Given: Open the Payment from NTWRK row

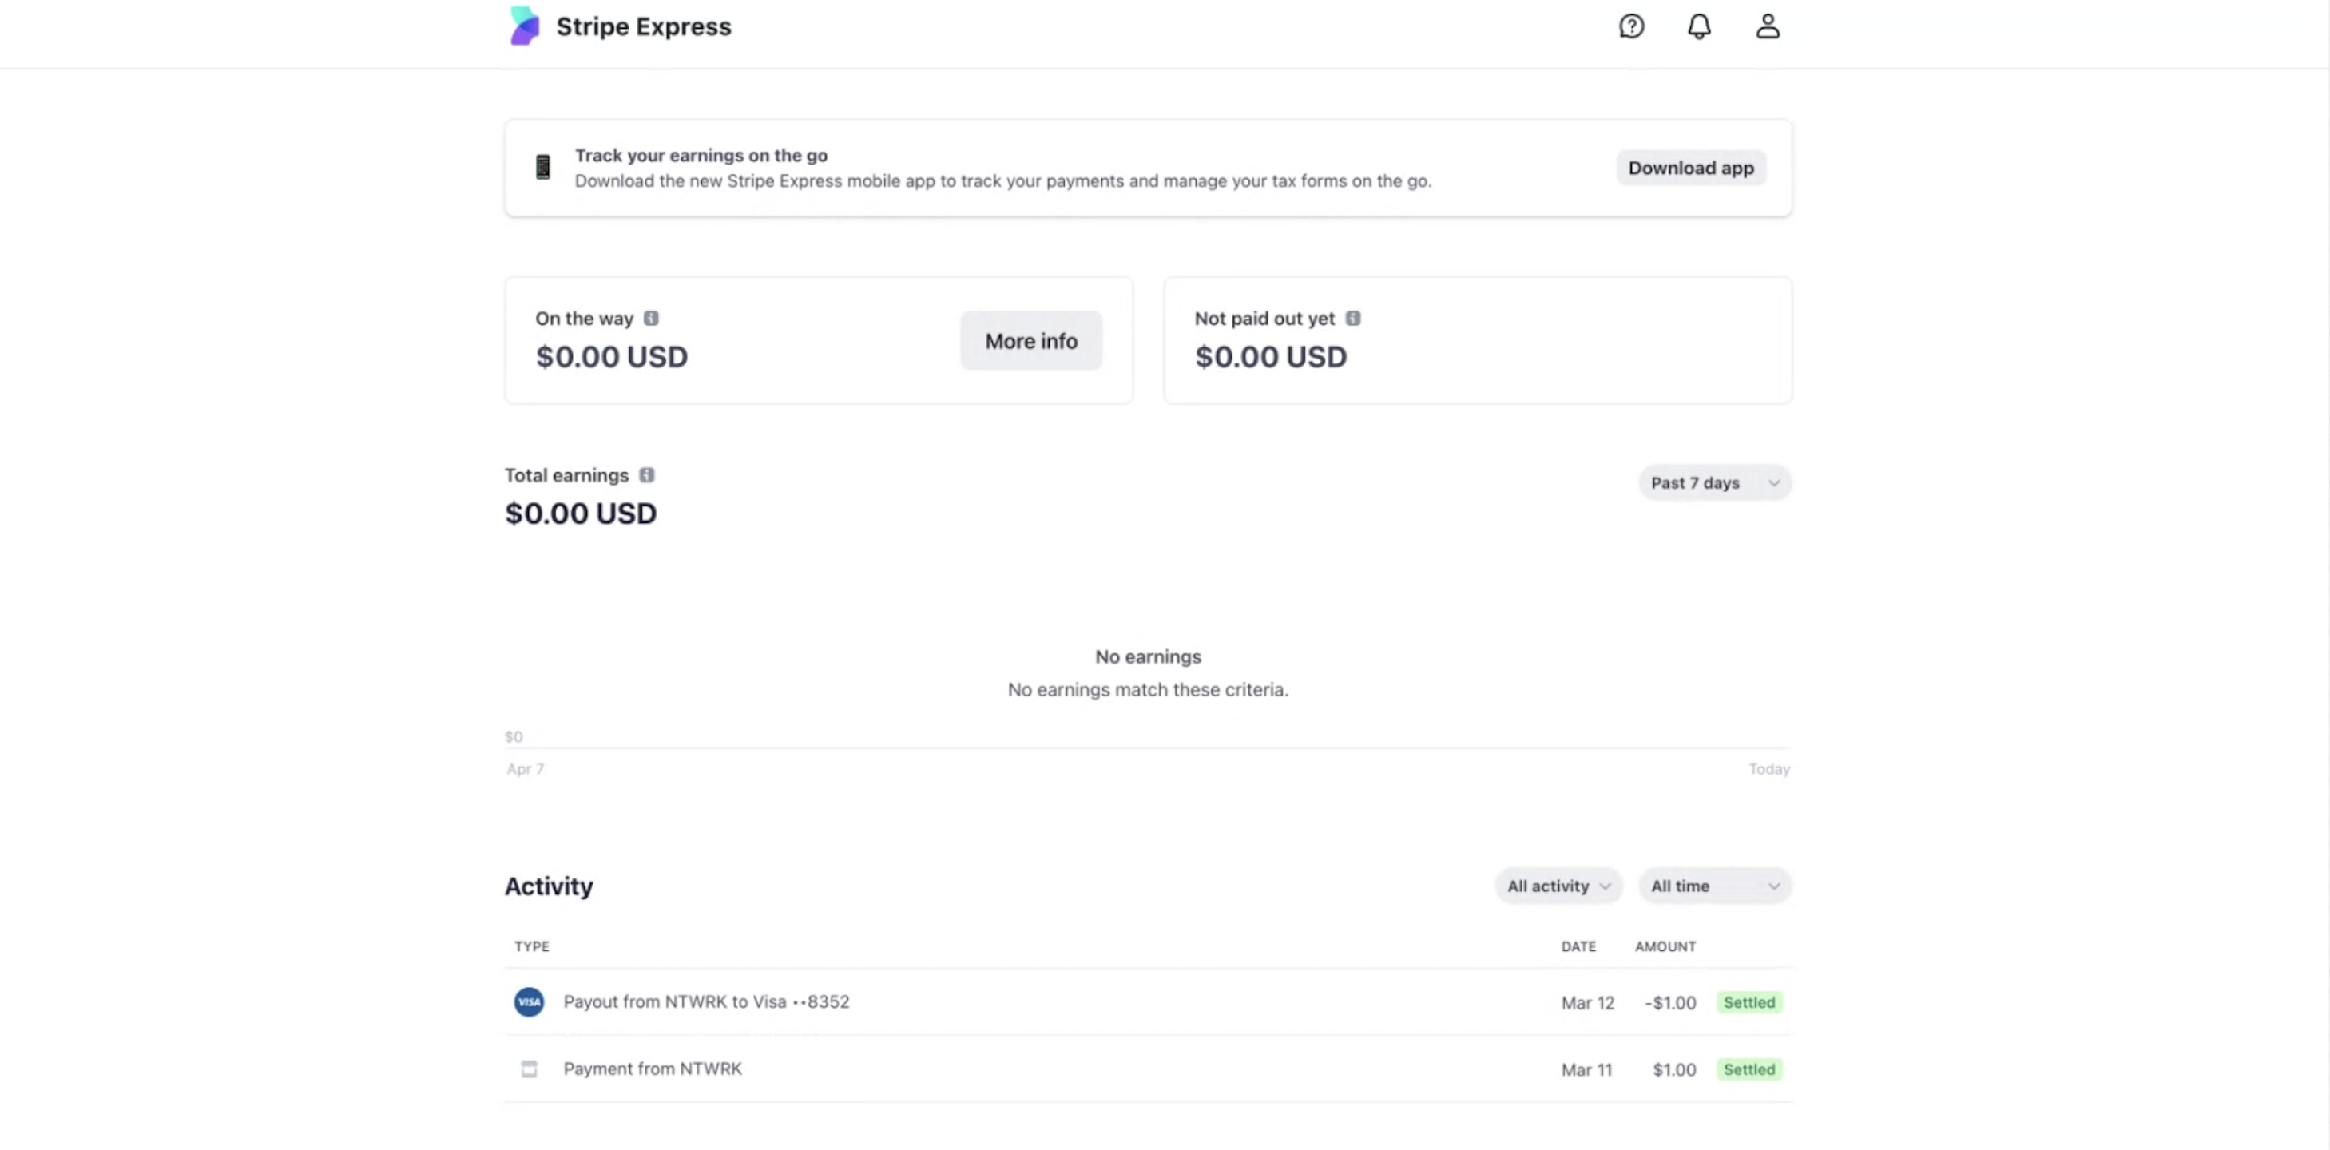Looking at the screenshot, I should (x=1147, y=1069).
